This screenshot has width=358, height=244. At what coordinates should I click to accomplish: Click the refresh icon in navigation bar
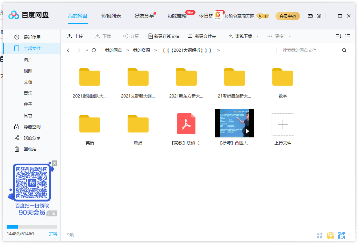coord(94,50)
